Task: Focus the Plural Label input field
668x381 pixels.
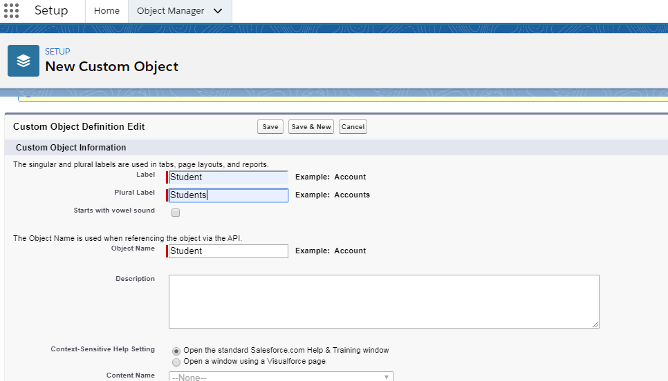Action: tap(228, 195)
